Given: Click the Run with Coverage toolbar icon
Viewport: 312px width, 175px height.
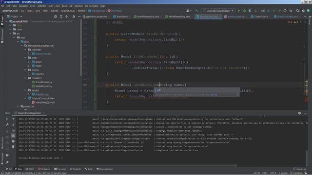Looking at the screenshot, I should (x=250, y=11).
